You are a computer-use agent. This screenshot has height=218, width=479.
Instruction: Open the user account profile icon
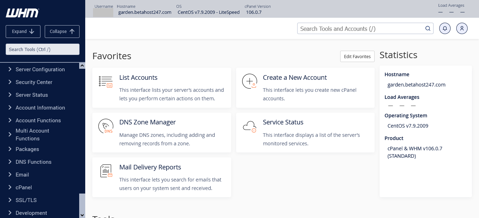(x=462, y=29)
